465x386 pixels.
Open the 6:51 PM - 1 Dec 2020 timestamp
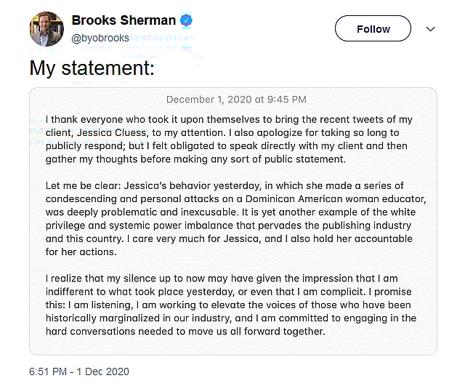point(80,371)
